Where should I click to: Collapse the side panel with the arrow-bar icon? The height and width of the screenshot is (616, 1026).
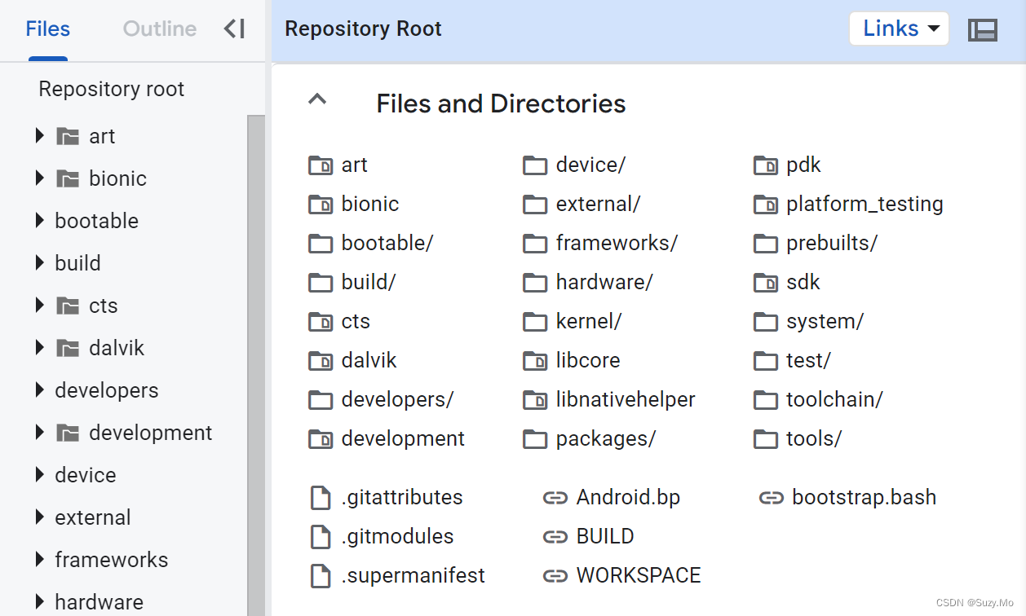pos(234,29)
